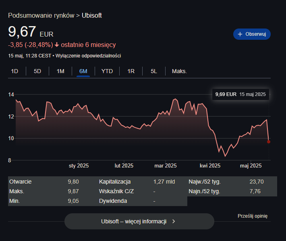The width and height of the screenshot is (286, 241).
Task: Click the mar 2025 axis label
Action: [x=166, y=165]
